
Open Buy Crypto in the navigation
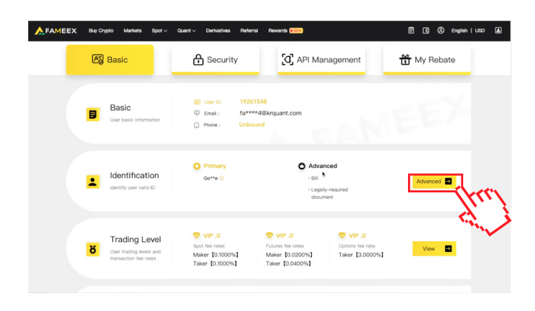[x=101, y=30]
